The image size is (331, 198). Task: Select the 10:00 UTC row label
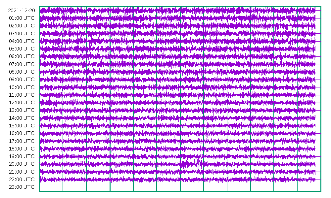pyautogui.click(x=22, y=87)
